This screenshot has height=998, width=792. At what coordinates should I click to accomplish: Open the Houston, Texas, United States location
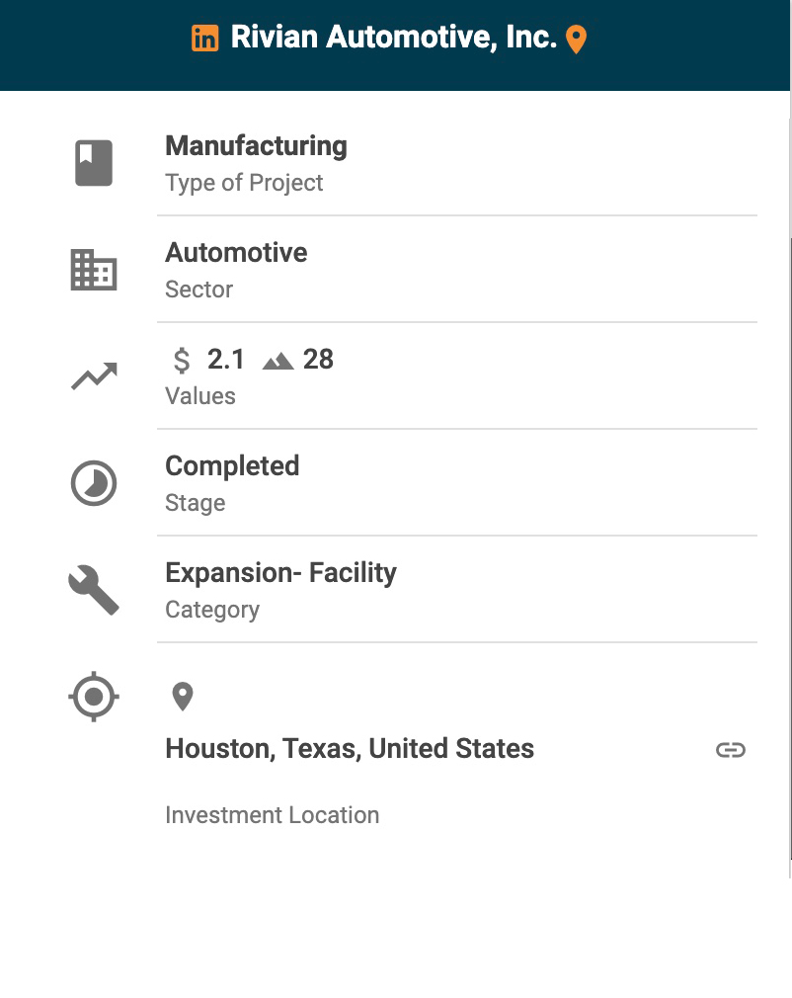point(350,749)
